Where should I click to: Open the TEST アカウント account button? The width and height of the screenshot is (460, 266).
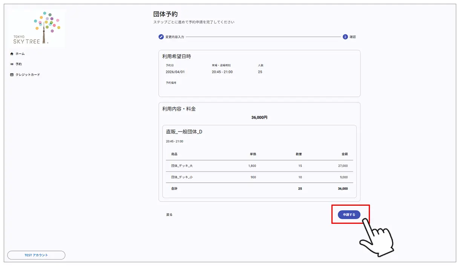click(36, 255)
